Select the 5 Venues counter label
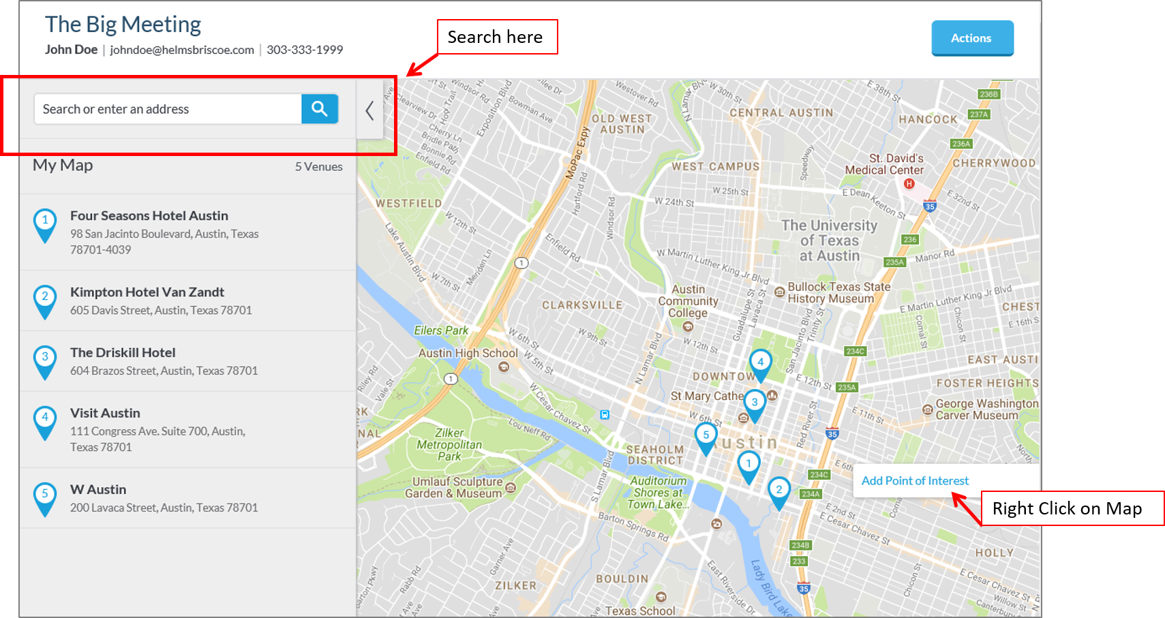This screenshot has height=618, width=1165. point(319,166)
